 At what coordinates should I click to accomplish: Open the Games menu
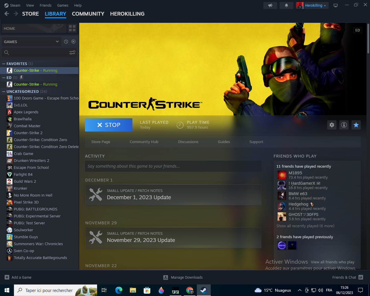(x=63, y=5)
